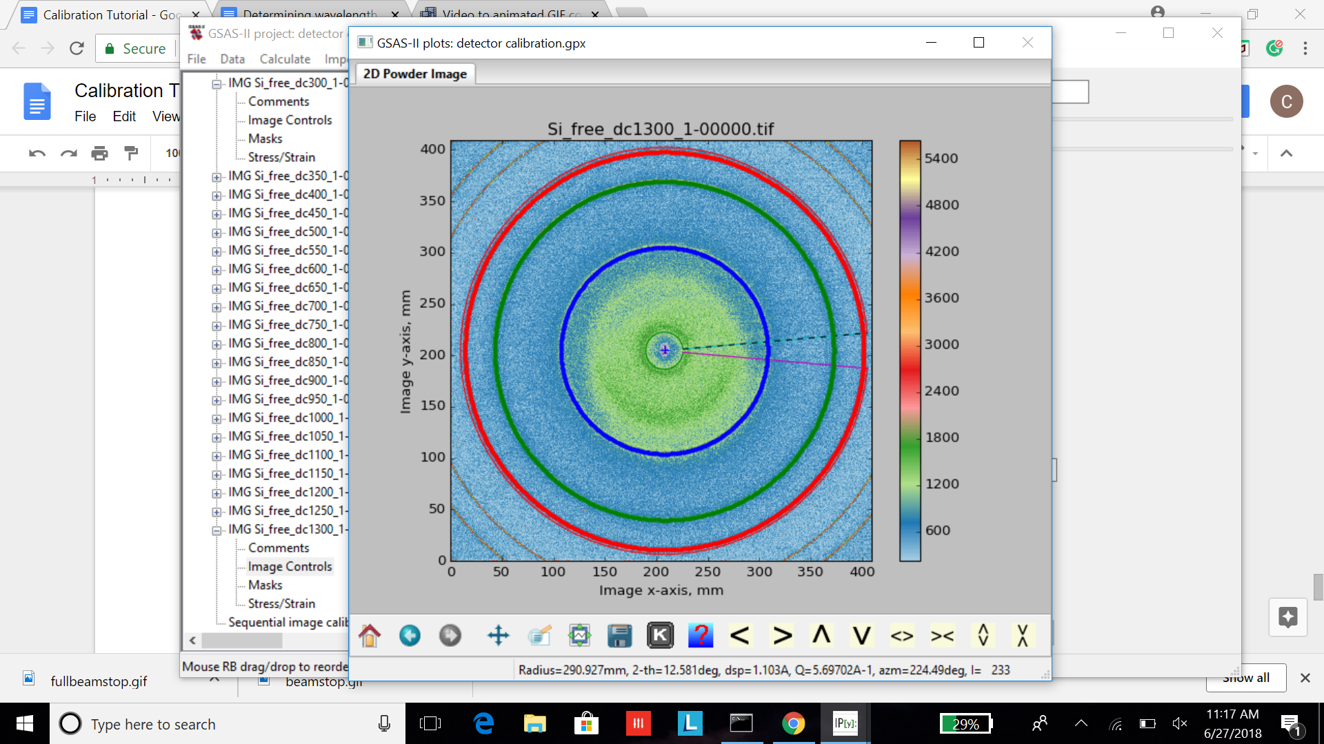1324x744 pixels.
Task: Open Chrome from the Windows taskbar
Action: (x=793, y=723)
